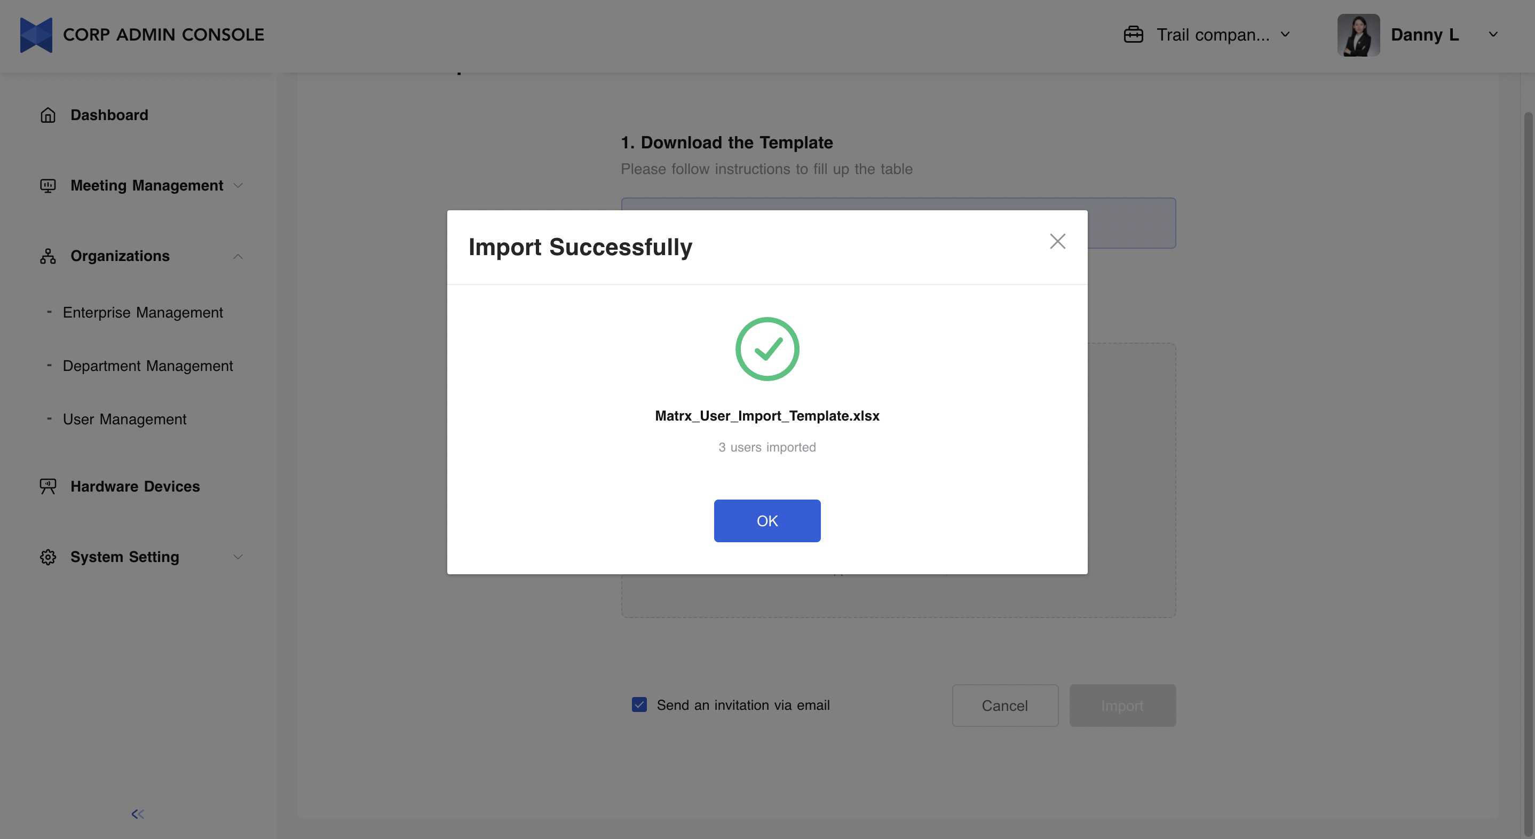Screen dimensions: 1535x839
Task: Click the Dashboard home icon
Action: click(48, 115)
